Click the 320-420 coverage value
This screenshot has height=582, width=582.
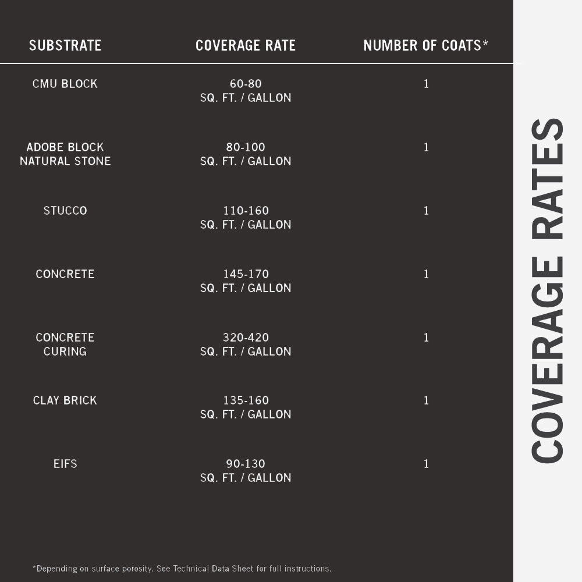tap(245, 338)
